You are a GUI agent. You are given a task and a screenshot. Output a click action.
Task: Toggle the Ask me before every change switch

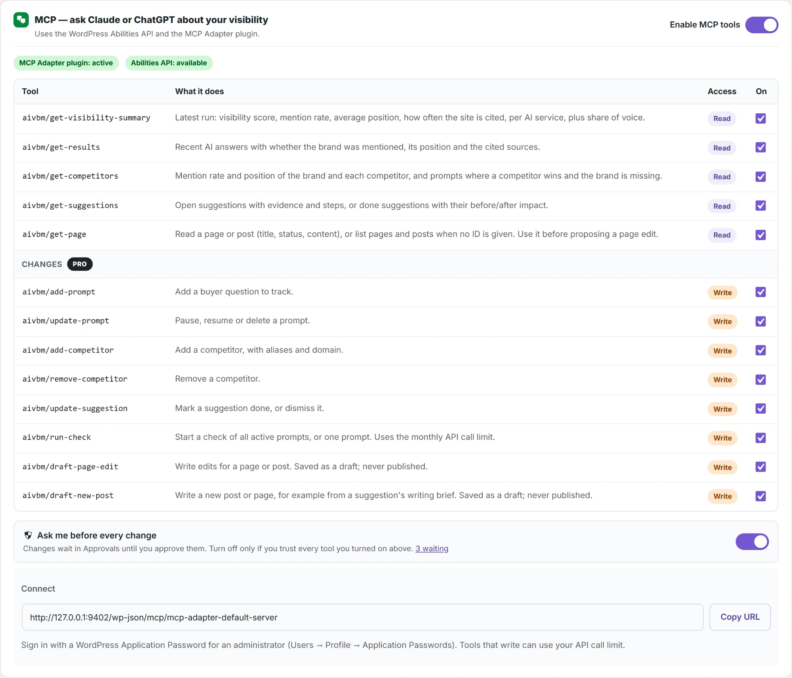point(752,542)
